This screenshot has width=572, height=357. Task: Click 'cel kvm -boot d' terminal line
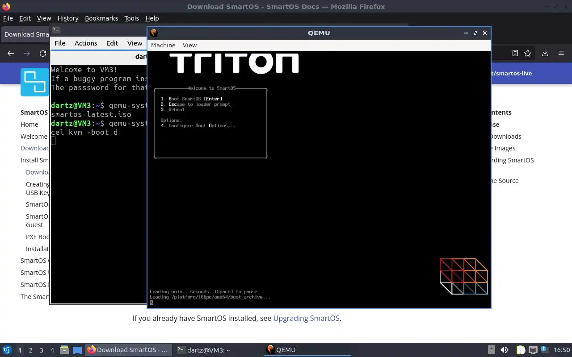click(x=84, y=132)
